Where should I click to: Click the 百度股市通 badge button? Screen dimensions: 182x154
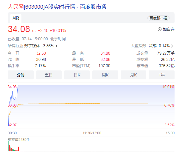158,18
